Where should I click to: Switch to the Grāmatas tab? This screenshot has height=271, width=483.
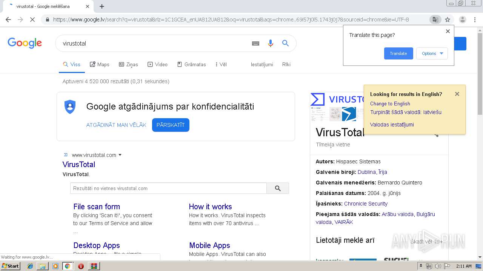point(191,64)
